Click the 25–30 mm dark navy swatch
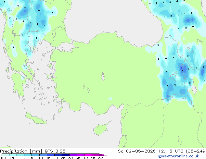Image resolution: width=206 pixels, height=159 pixels. click(x=66, y=155)
